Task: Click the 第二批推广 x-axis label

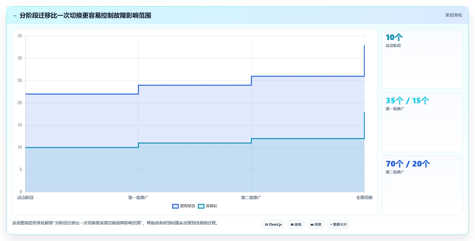Action: coord(251,197)
